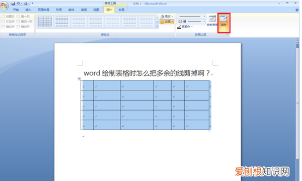Toggle the 第一列 checkbox

point(18,17)
